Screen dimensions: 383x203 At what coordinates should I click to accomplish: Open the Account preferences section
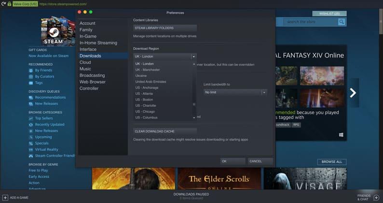[87, 23]
